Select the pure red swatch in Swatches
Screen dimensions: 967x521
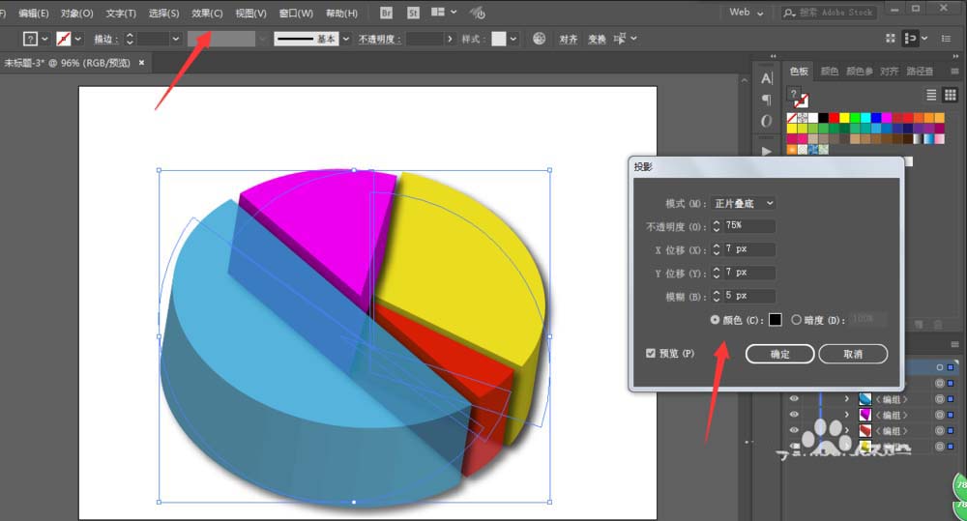834,118
